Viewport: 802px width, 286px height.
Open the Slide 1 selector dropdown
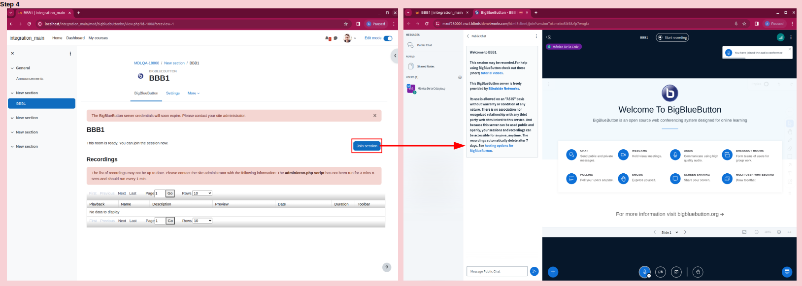pos(669,232)
